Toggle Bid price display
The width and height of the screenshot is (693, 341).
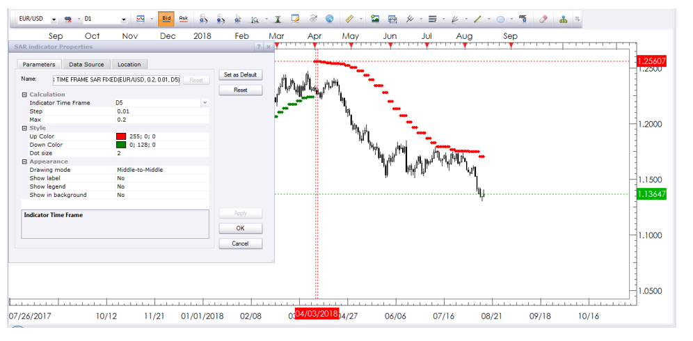tap(166, 19)
